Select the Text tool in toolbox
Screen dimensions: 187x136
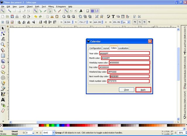coord(3,99)
